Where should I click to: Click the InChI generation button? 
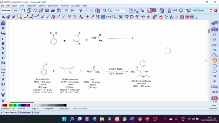click(x=175, y=11)
